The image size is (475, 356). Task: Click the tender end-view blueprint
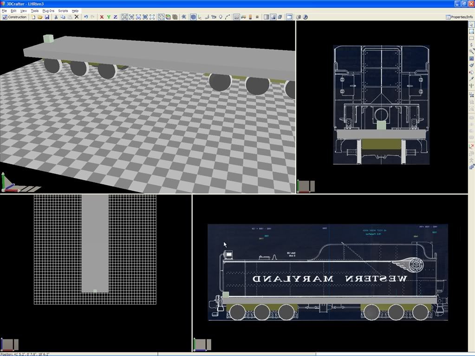(x=381, y=105)
